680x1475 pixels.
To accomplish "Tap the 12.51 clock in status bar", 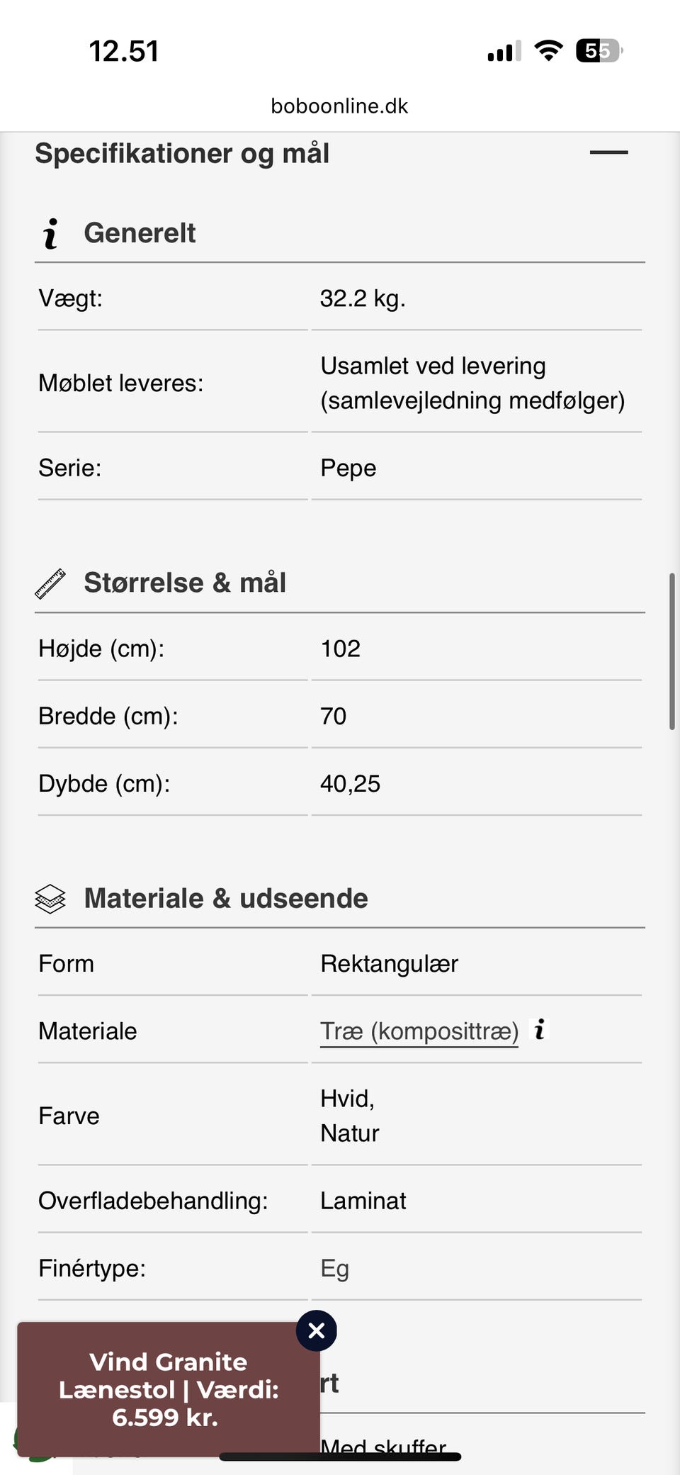I will pyautogui.click(x=124, y=52).
